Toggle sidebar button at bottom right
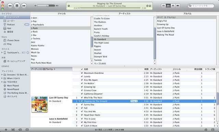The width and height of the screenshot is (219, 132). pyautogui.click(x=213, y=130)
